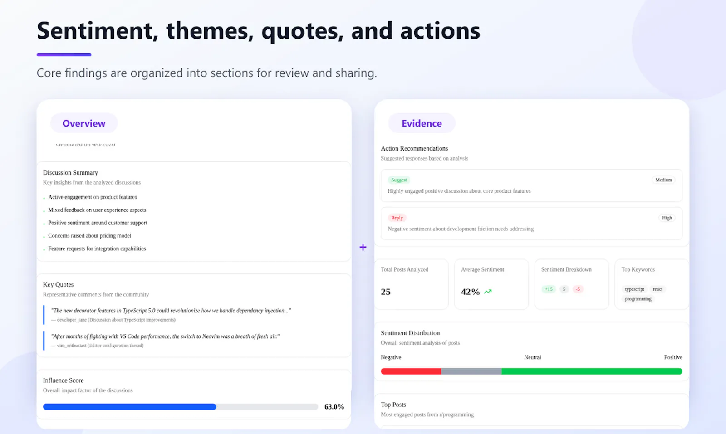The height and width of the screenshot is (434, 726).
Task: Select the programming keyword chip
Action: (638, 299)
